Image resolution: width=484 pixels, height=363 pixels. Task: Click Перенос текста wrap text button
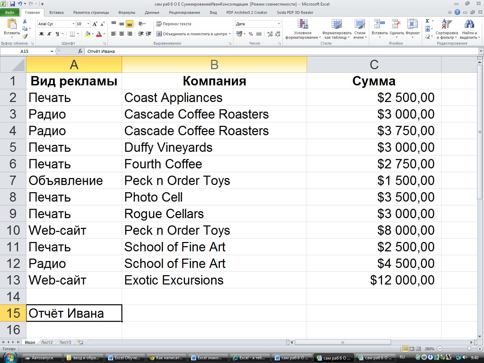click(174, 24)
